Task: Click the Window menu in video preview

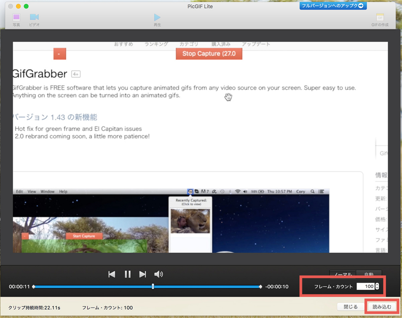Action: [48, 192]
